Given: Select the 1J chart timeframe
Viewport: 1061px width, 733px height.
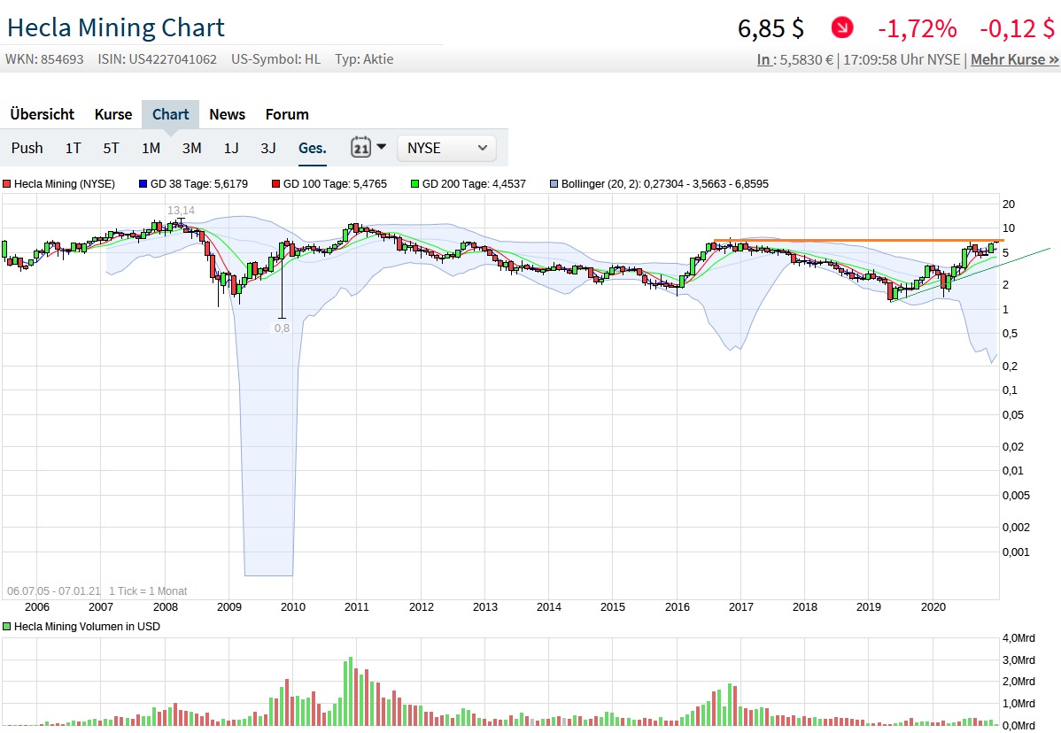Looking at the screenshot, I should [x=231, y=148].
